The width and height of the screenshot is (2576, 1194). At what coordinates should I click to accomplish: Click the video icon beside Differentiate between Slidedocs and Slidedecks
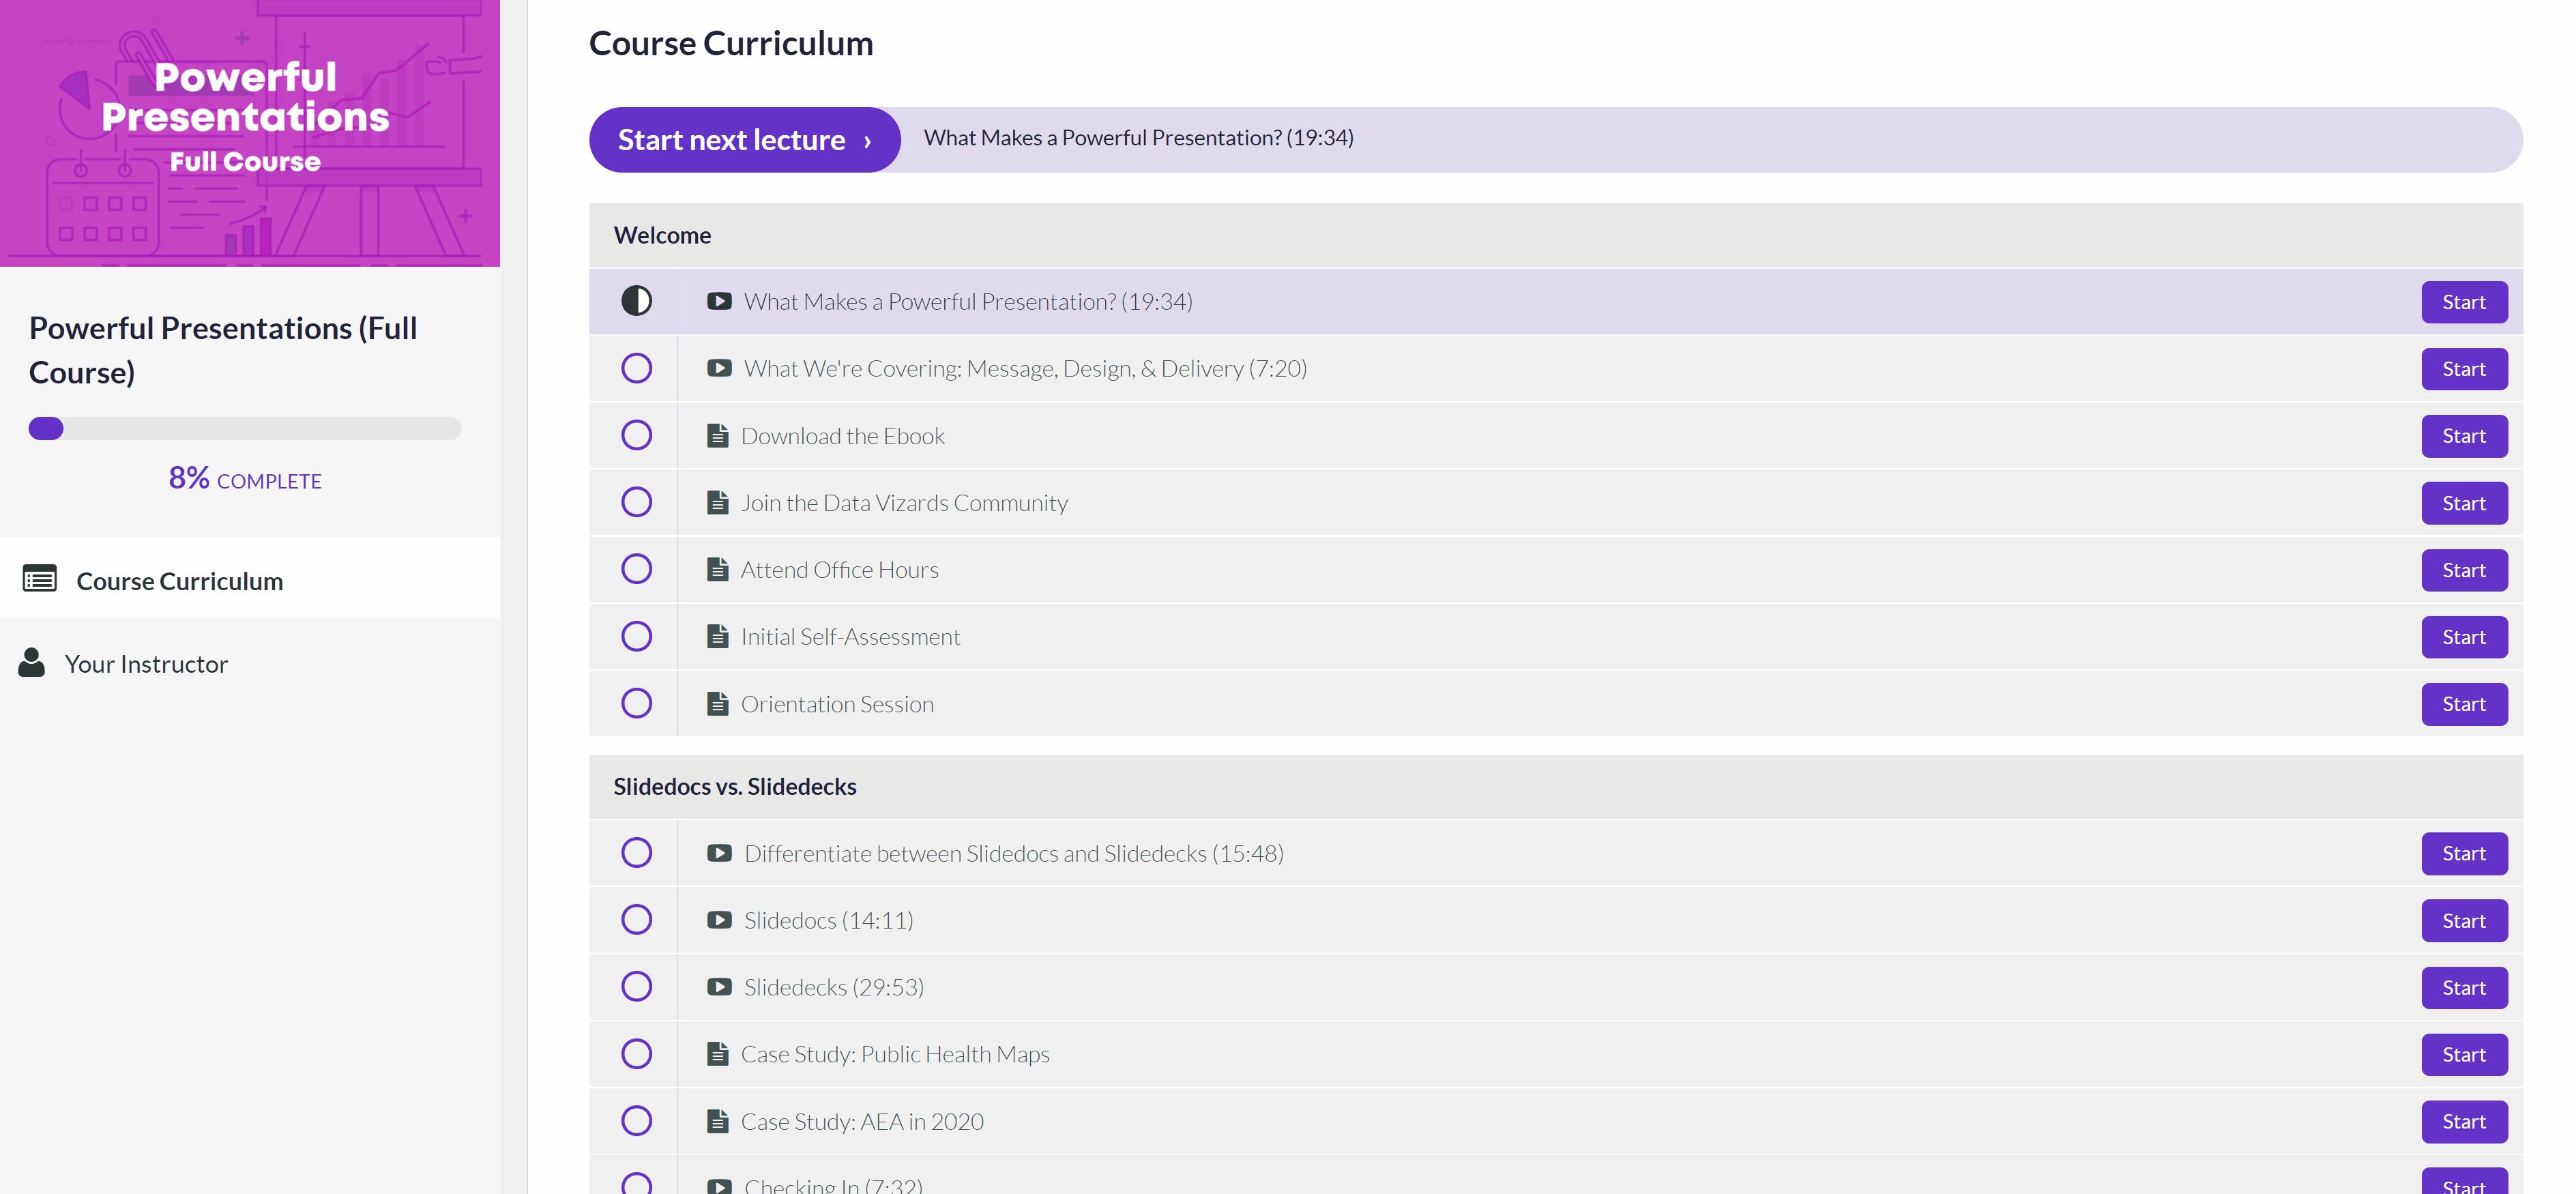[719, 853]
